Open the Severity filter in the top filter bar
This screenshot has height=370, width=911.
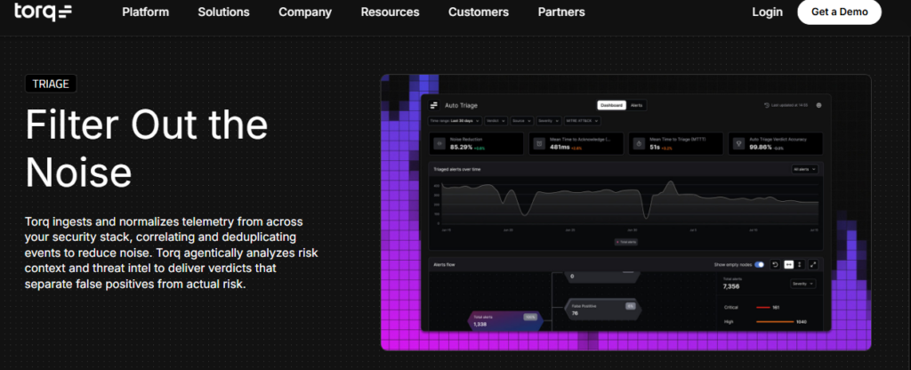click(x=549, y=121)
